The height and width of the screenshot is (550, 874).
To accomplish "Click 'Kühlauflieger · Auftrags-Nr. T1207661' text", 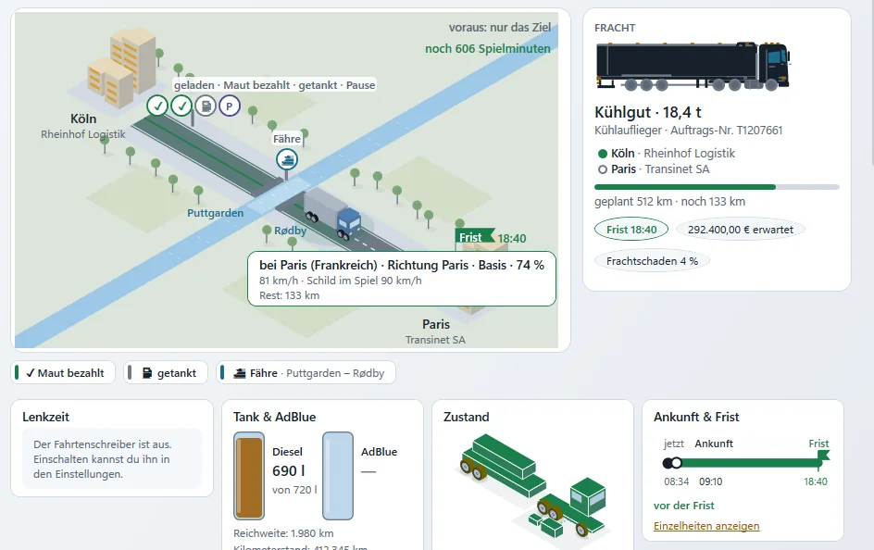I will [x=689, y=131].
